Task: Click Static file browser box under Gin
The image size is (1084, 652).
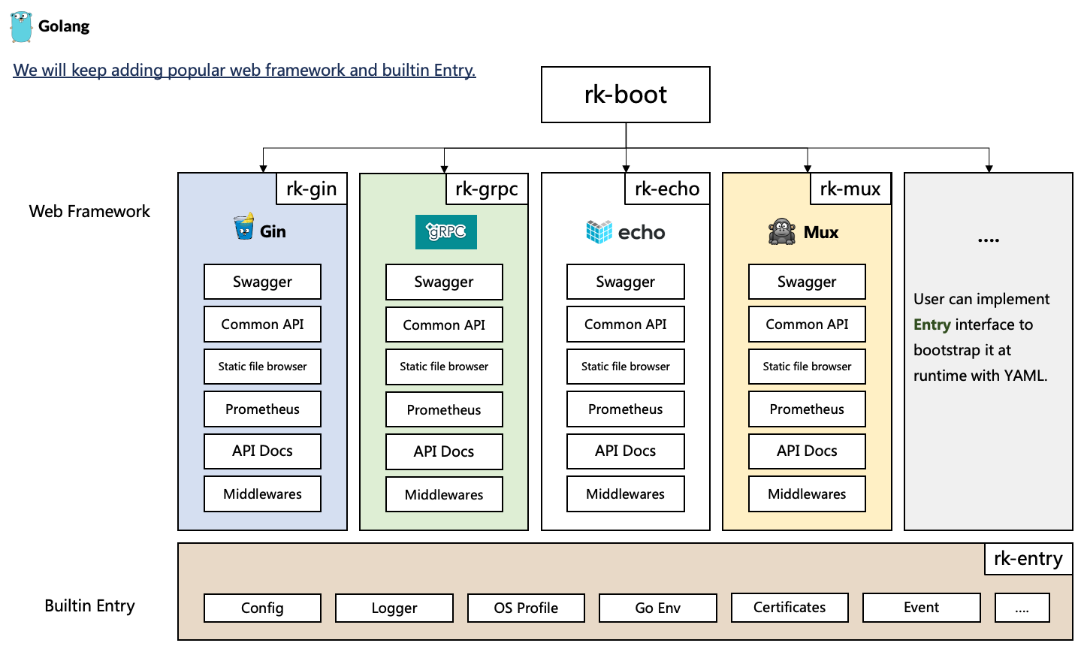Action: point(262,367)
